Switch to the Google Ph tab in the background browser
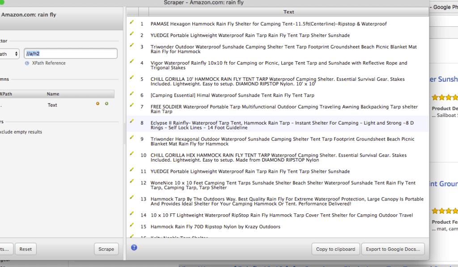This screenshot has height=267, width=458. click(445, 7)
